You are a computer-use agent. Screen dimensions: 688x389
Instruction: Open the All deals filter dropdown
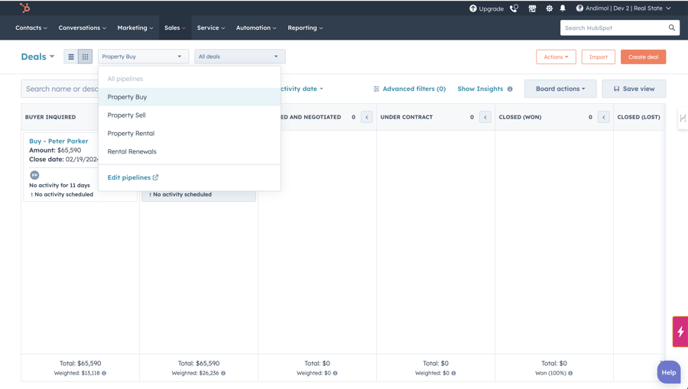coord(239,57)
